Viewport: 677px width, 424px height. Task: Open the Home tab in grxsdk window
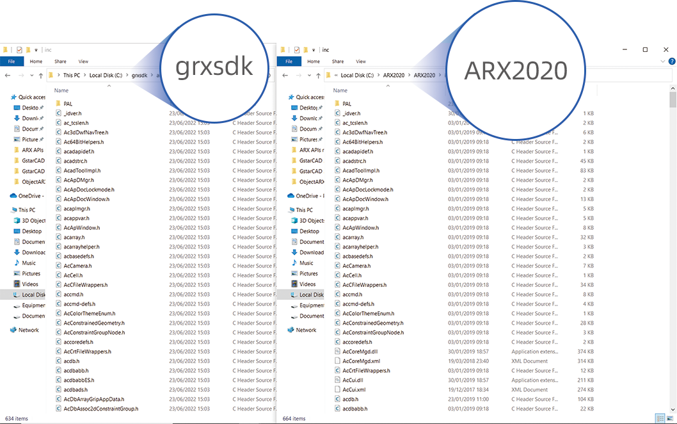[x=36, y=61]
